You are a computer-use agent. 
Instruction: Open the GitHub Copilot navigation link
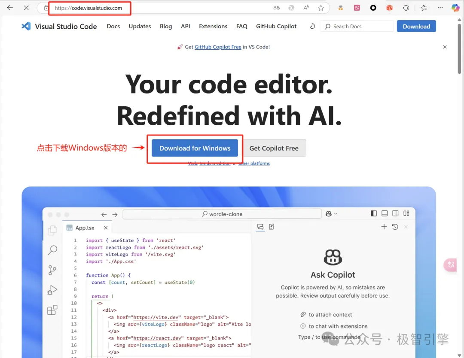point(276,26)
